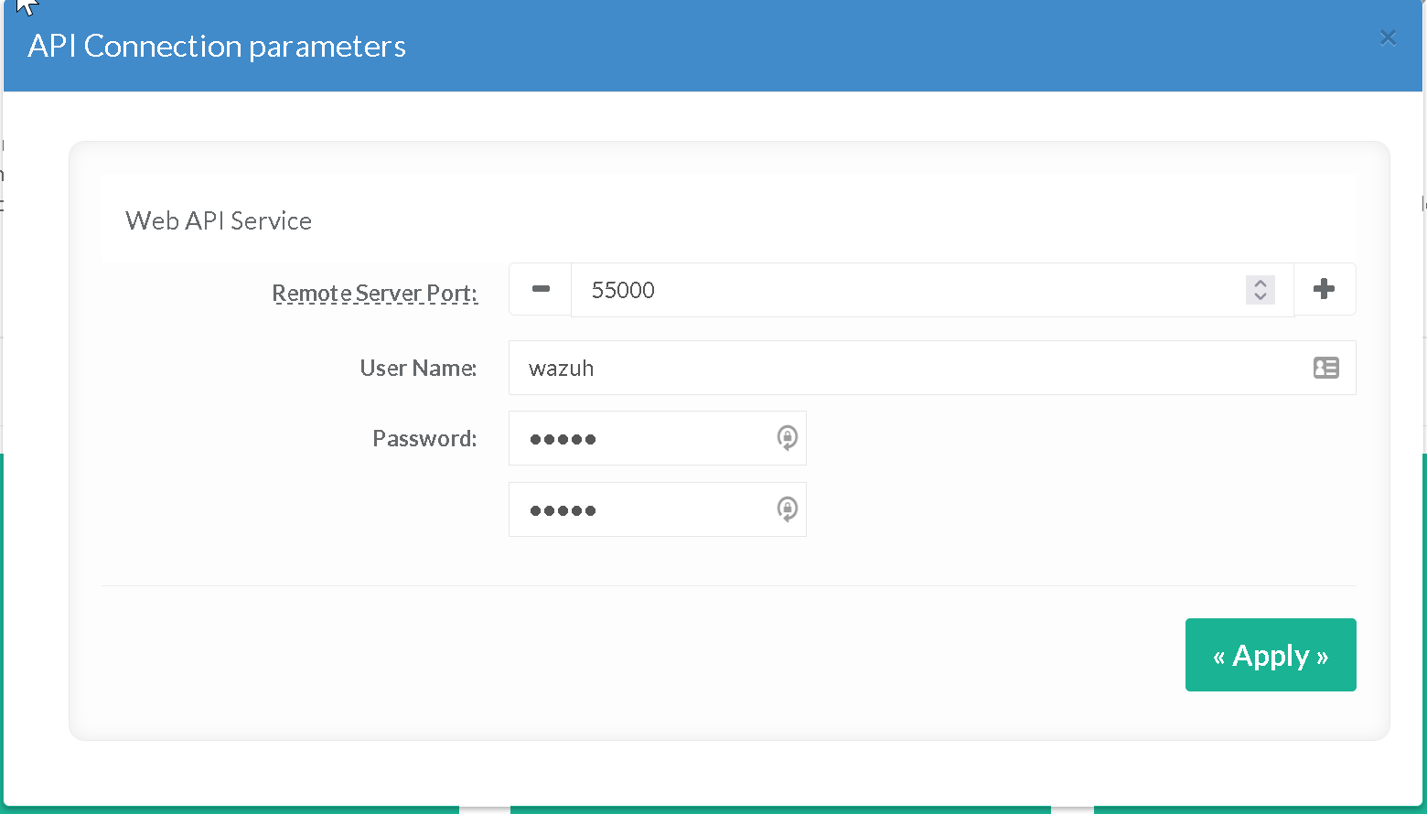Click the API Connection parameters title text
Image resolution: width=1427 pixels, height=814 pixels.
pyautogui.click(x=217, y=46)
